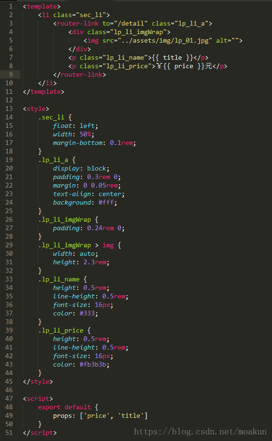Click the closing </script> tag

[40, 432]
